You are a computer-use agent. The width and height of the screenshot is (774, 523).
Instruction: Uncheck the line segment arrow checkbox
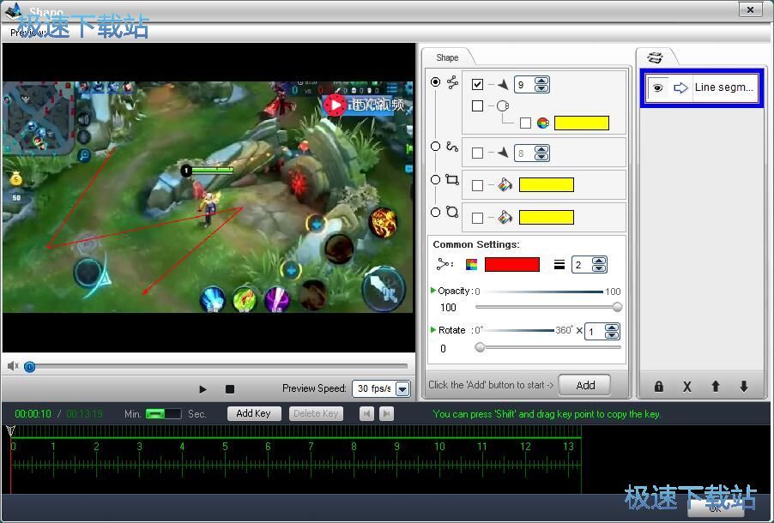tap(477, 84)
